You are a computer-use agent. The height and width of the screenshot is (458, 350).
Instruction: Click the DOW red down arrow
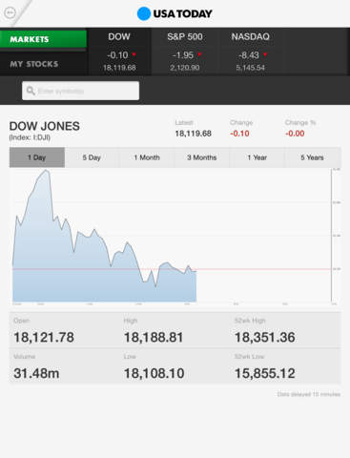coord(134,54)
